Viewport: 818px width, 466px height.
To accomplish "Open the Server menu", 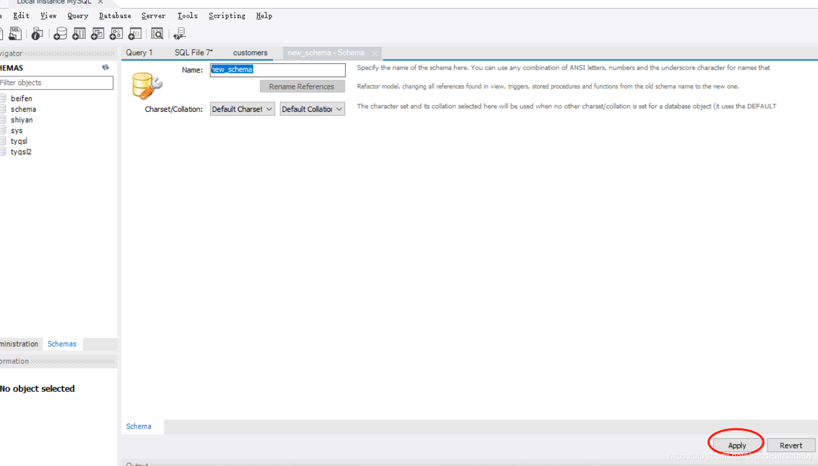I will pyautogui.click(x=153, y=16).
